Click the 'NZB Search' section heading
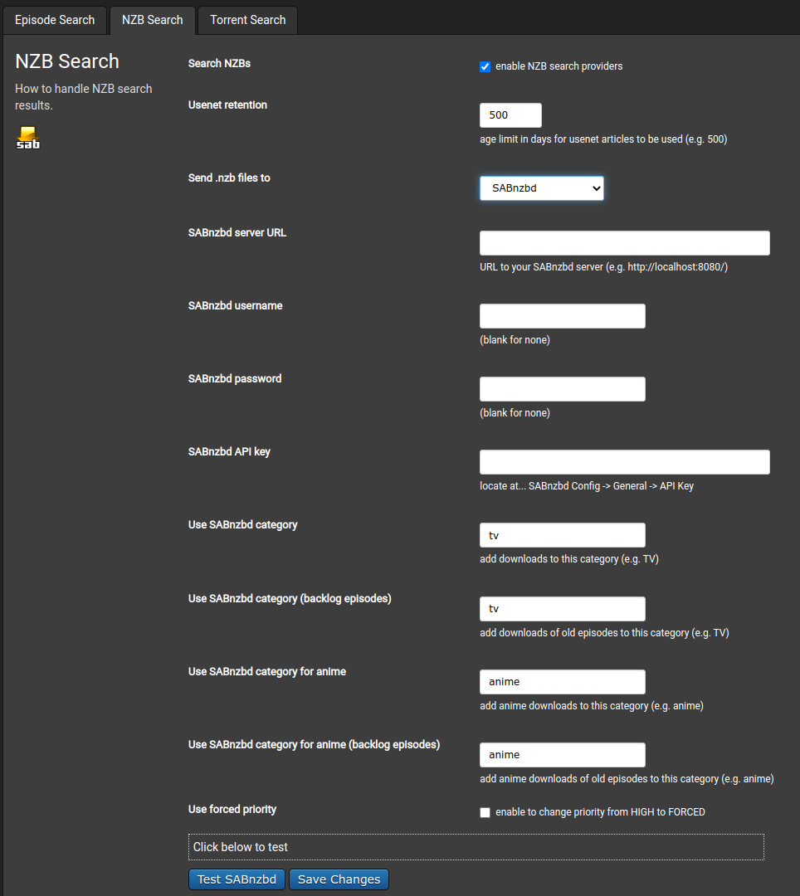 (67, 61)
